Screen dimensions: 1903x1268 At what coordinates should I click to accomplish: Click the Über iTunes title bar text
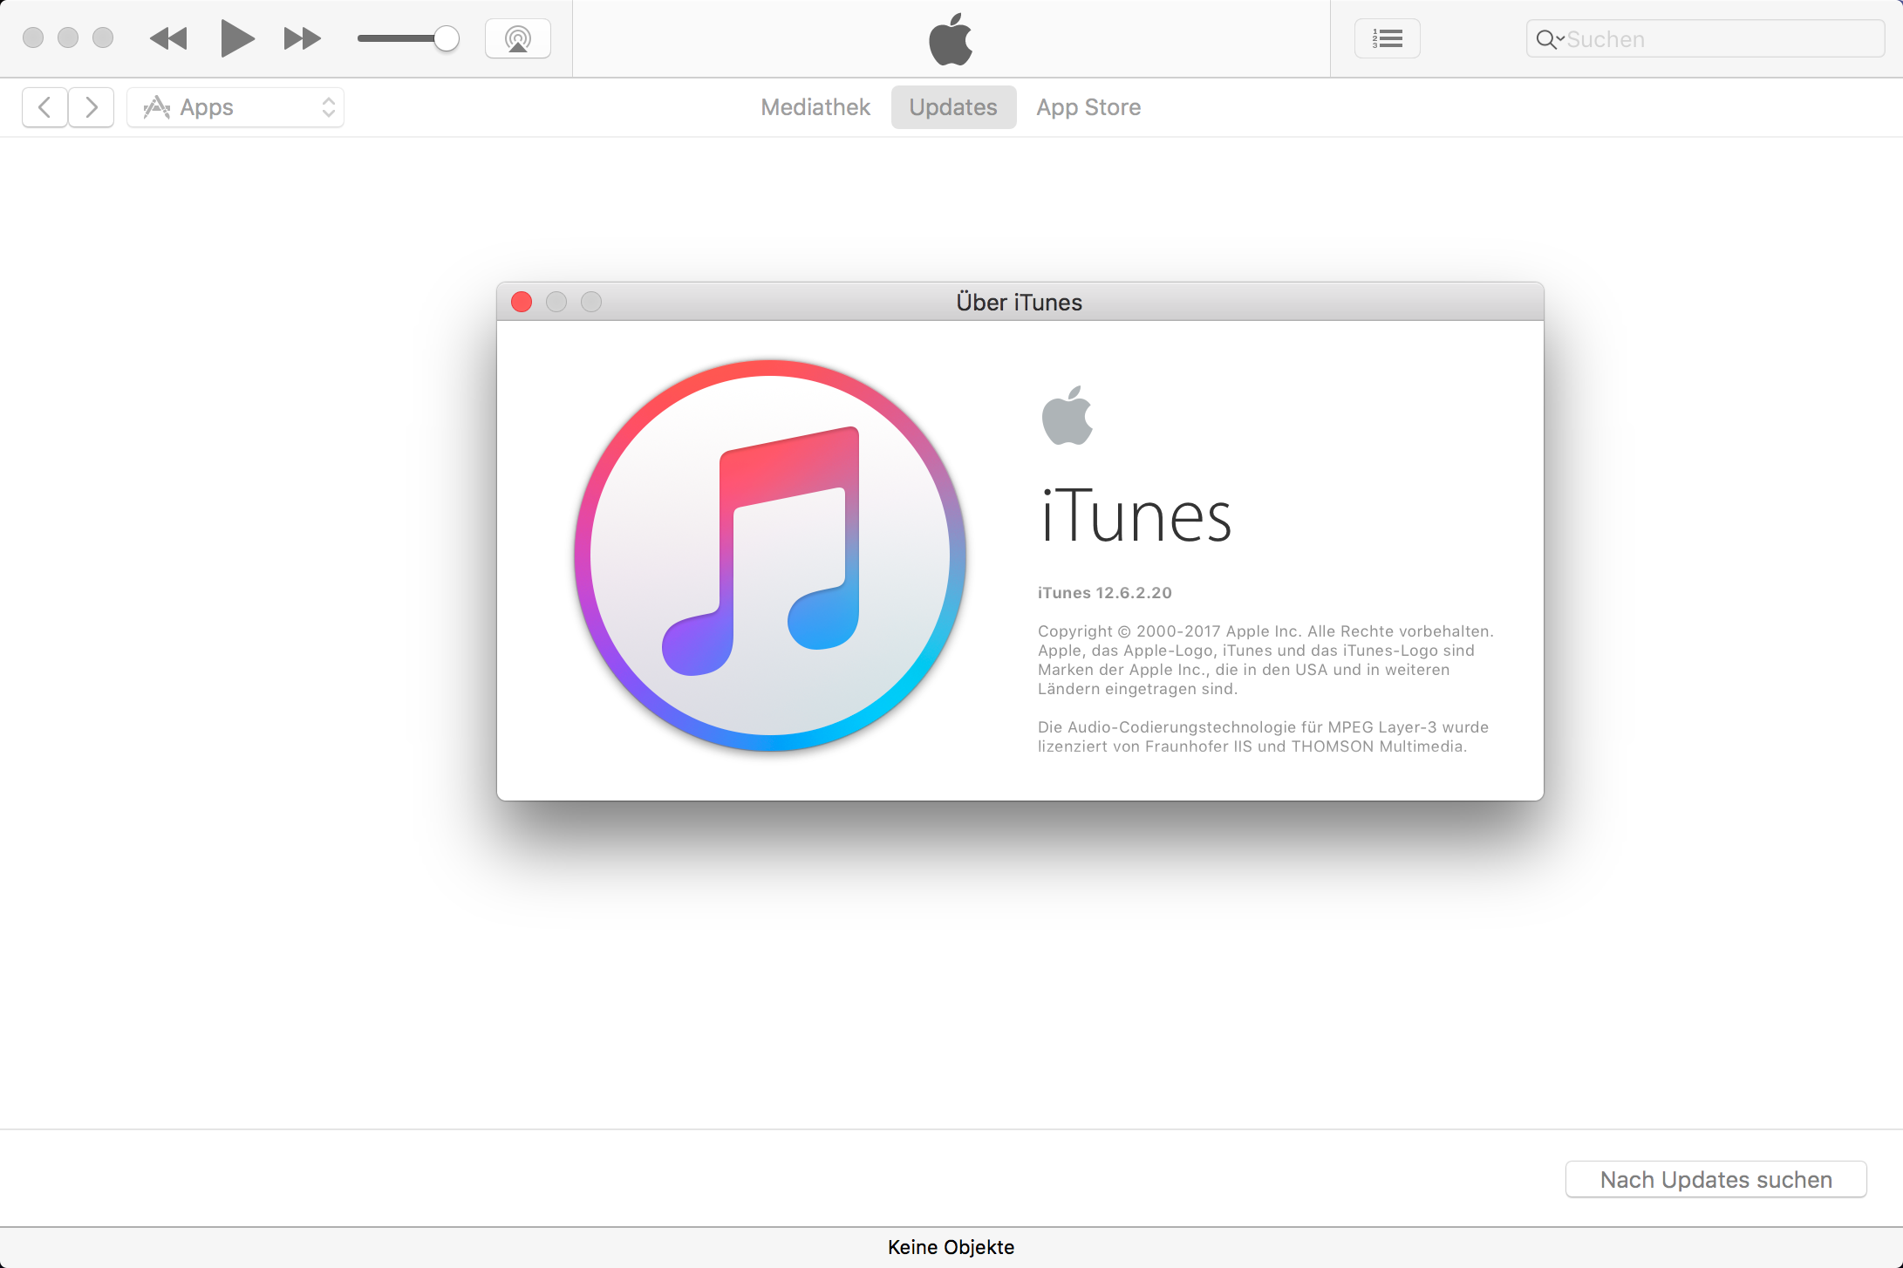(1019, 302)
